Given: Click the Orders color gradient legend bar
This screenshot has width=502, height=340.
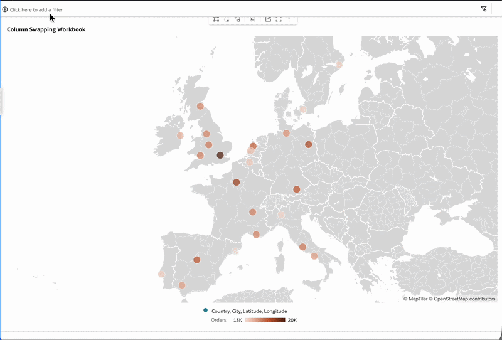Looking at the screenshot, I should 265,320.
